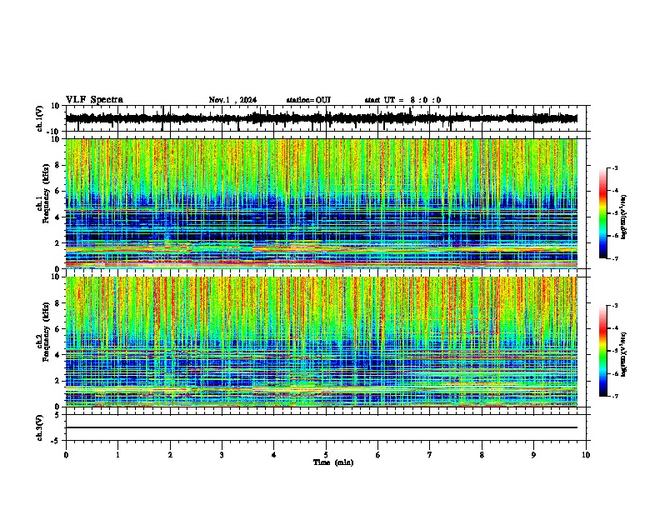The width and height of the screenshot is (660, 510).
Task: Click time axis tick label "0"
Action: pyautogui.click(x=66, y=455)
